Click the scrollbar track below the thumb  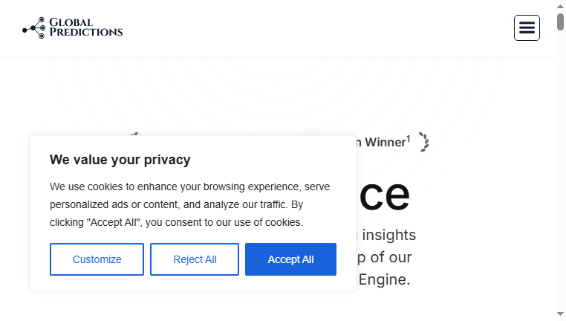pos(560,169)
